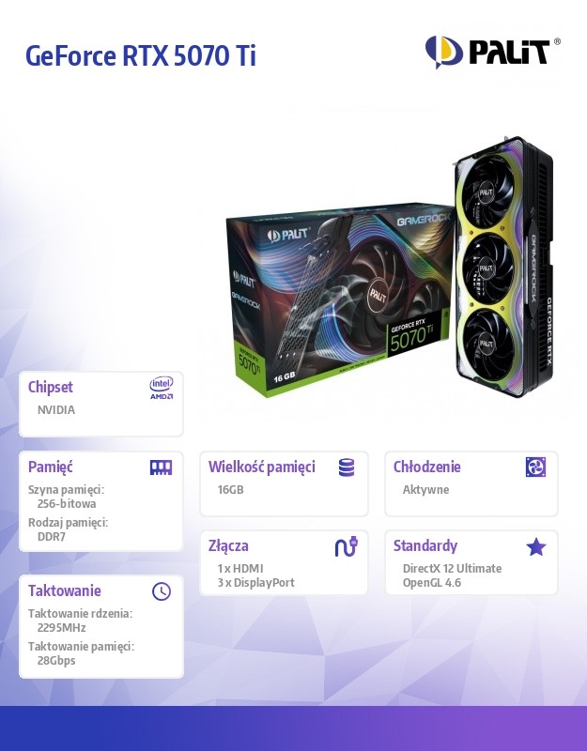The width and height of the screenshot is (587, 751).
Task: Click the star icon beside Standardy
Action: pos(535,547)
